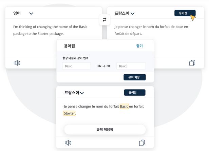This screenshot has height=151, width=209.
Task: Copy the translation in the bottom French card
Action: pos(142,143)
